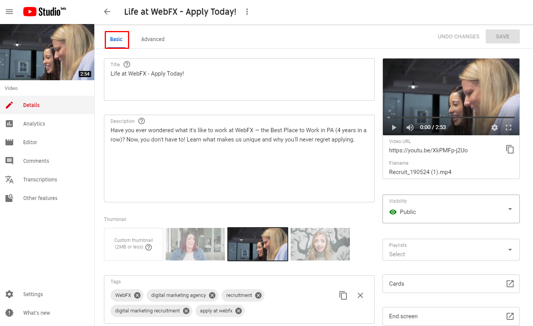This screenshot has width=533, height=326.
Task: Open video player settings gear
Action: pyautogui.click(x=494, y=128)
